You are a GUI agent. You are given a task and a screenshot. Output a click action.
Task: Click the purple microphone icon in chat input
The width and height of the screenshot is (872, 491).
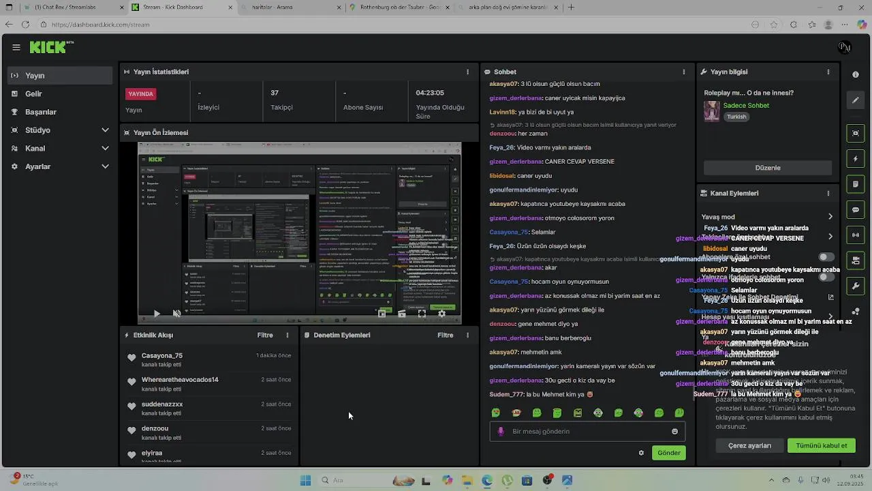(501, 431)
